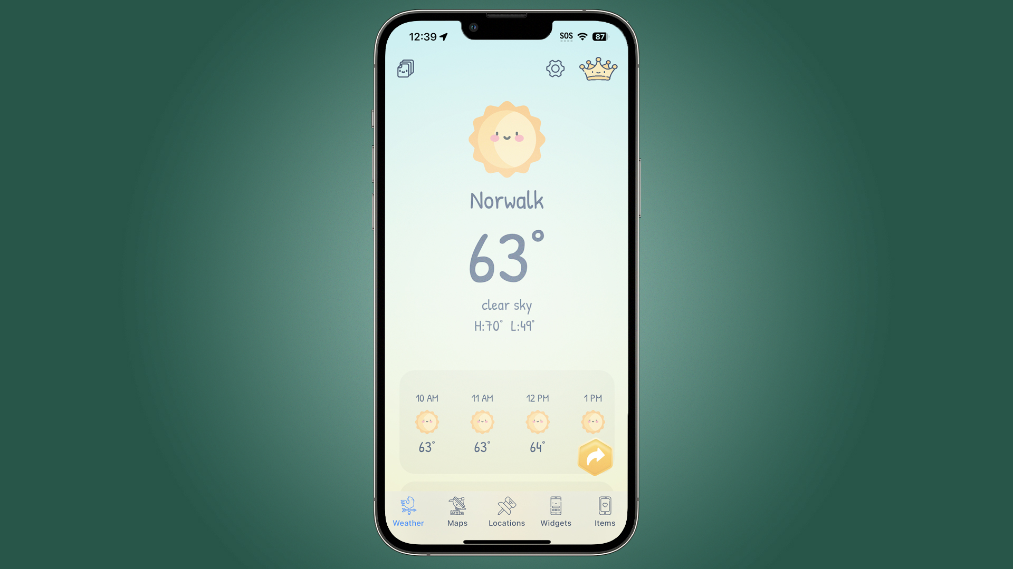Select the 10 AM hourly forecast
The height and width of the screenshot is (569, 1013).
click(427, 423)
